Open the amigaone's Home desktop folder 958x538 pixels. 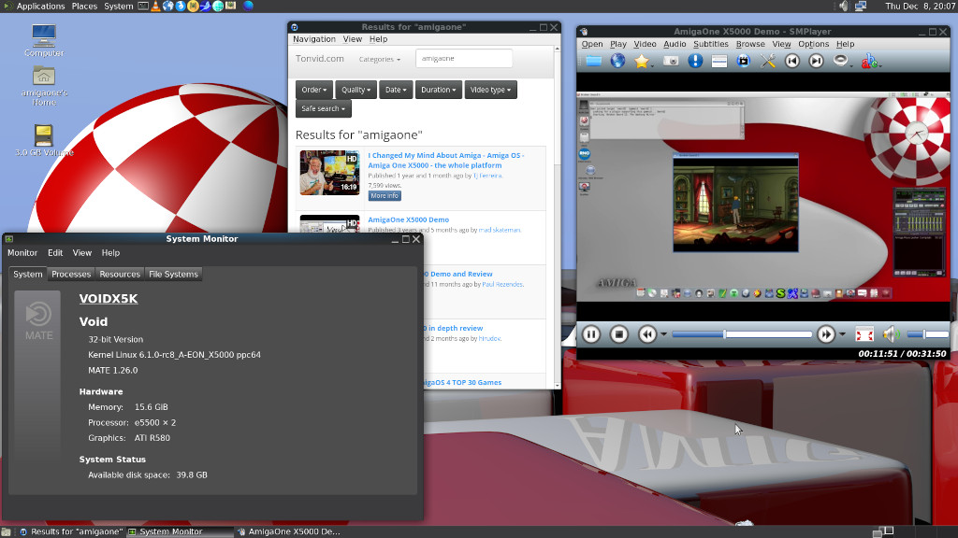coord(44,86)
